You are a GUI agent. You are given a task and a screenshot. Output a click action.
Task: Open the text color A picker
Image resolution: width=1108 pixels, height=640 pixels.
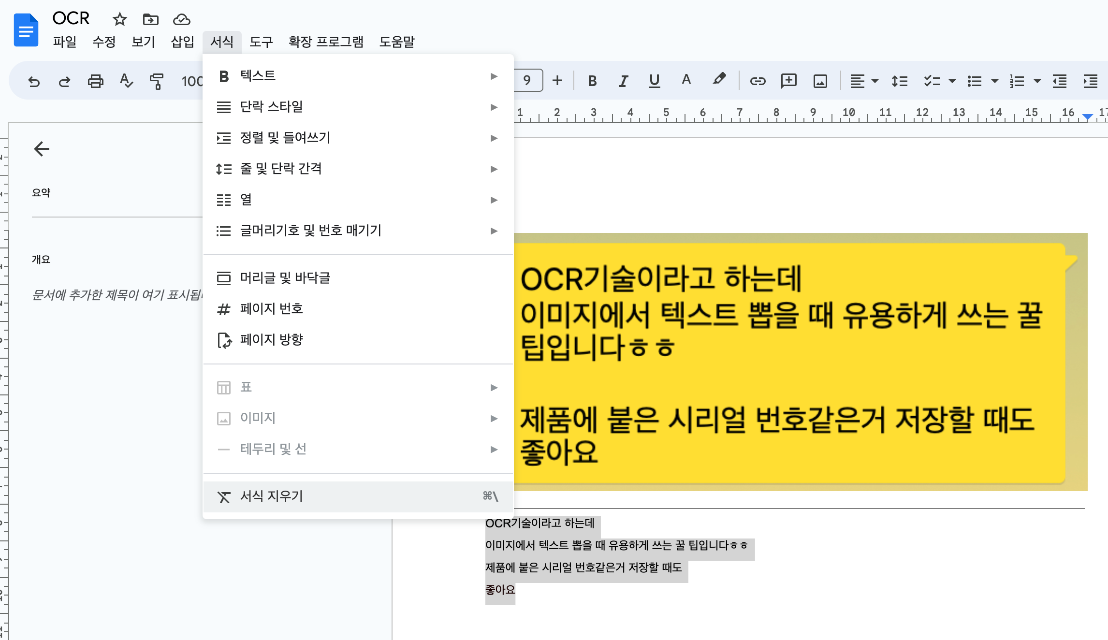coord(686,80)
